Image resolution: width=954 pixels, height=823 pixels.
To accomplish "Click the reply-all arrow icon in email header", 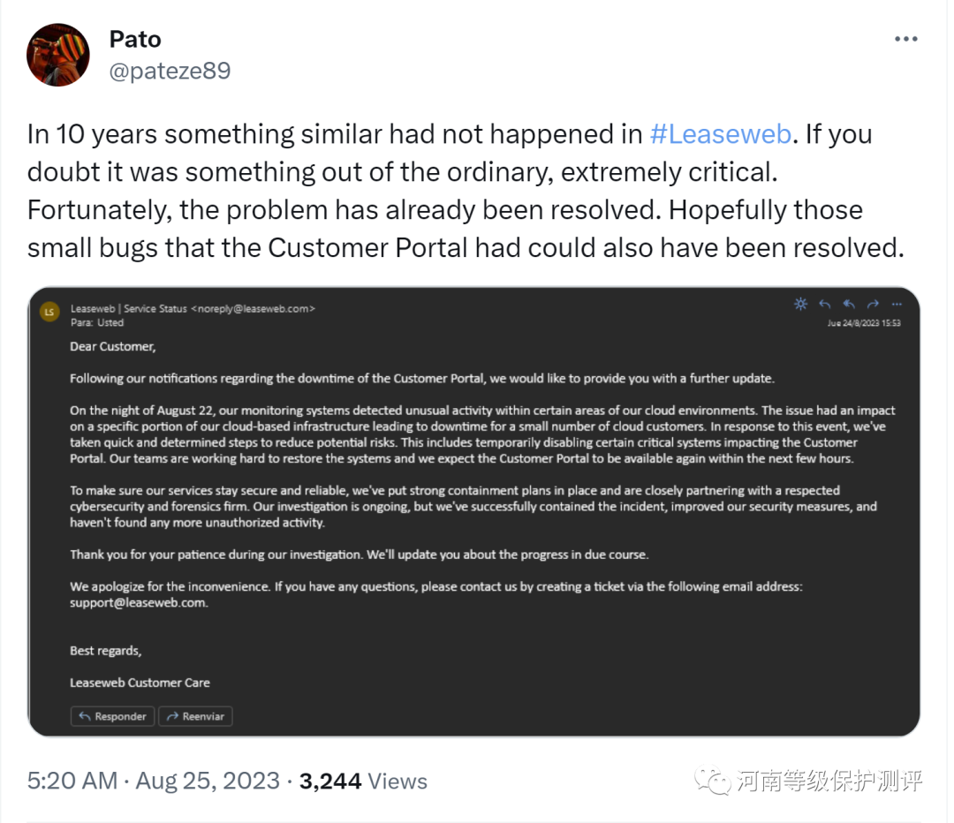I will (849, 305).
